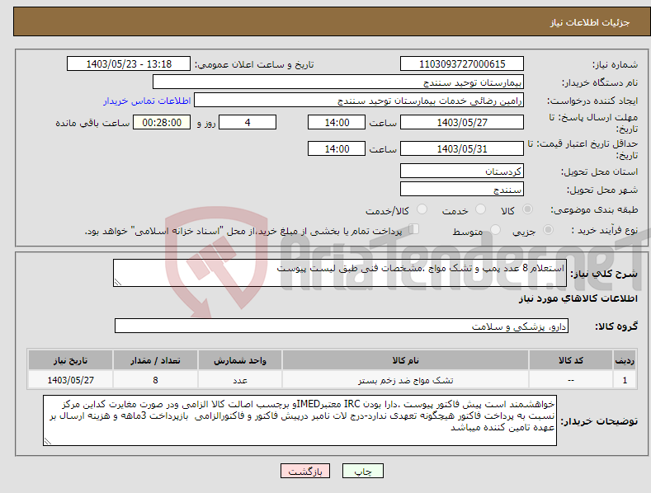This screenshot has height=493, width=651.
Task: Click the response deadline date 1403/05/27 field
Action: click(462, 122)
